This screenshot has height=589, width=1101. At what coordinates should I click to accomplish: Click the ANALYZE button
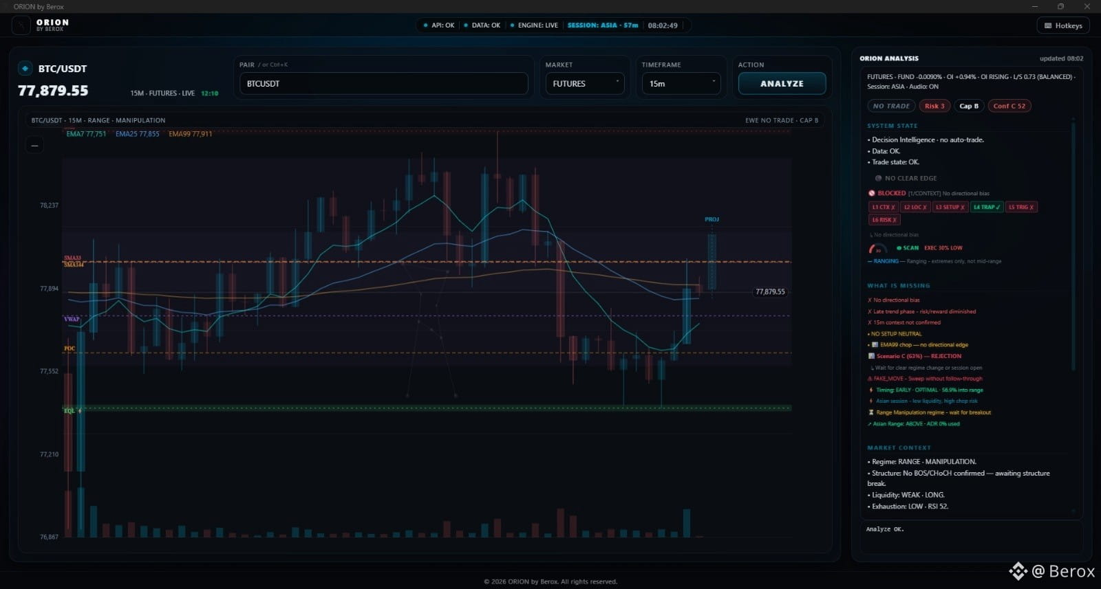coord(782,83)
